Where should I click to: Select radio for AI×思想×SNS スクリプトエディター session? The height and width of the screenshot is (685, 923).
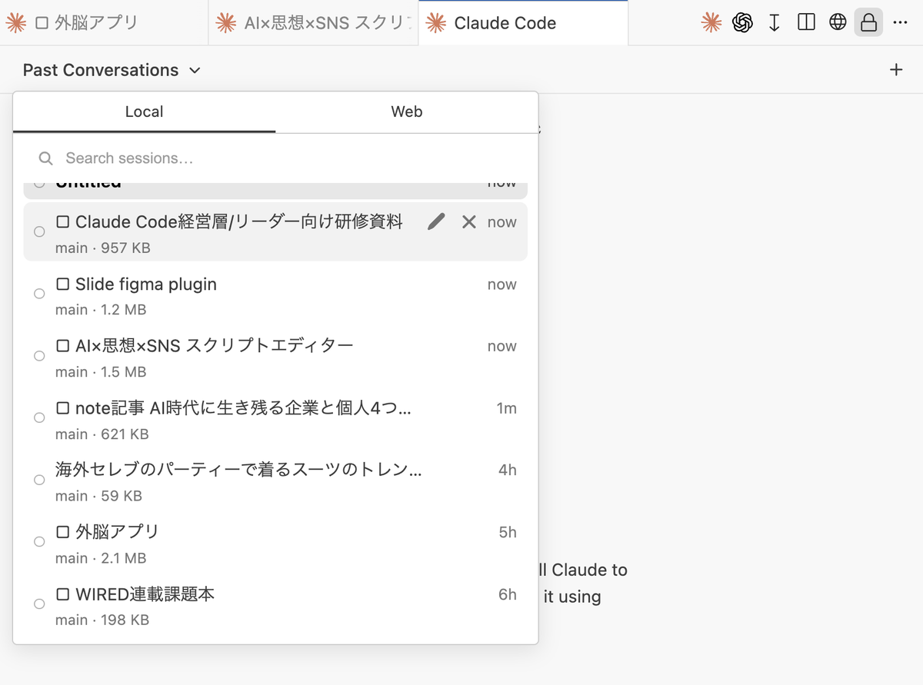tap(39, 356)
